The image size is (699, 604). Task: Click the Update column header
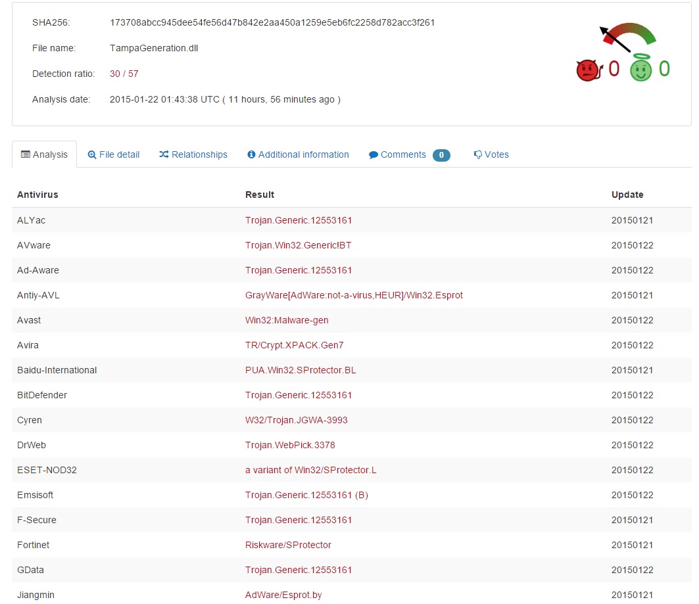(x=627, y=195)
